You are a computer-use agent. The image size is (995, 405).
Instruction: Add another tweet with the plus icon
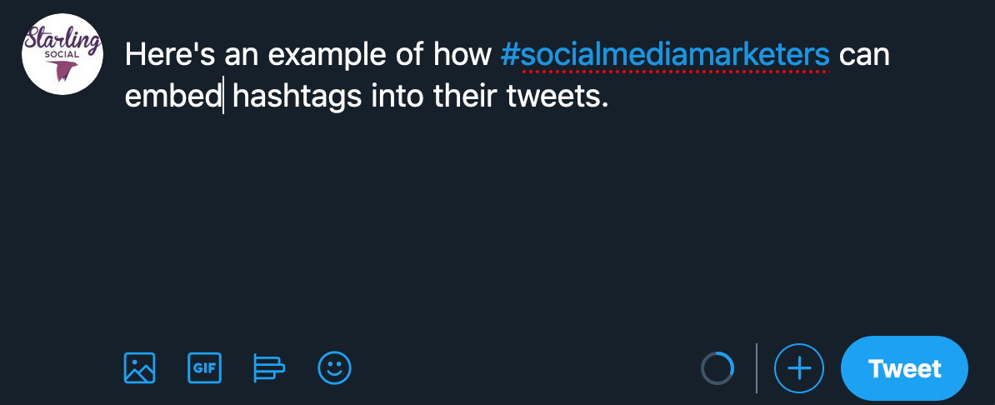(x=798, y=367)
